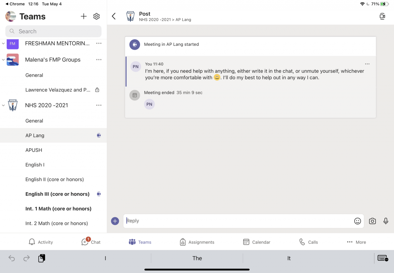Tap the microphone to record audio

point(386,221)
